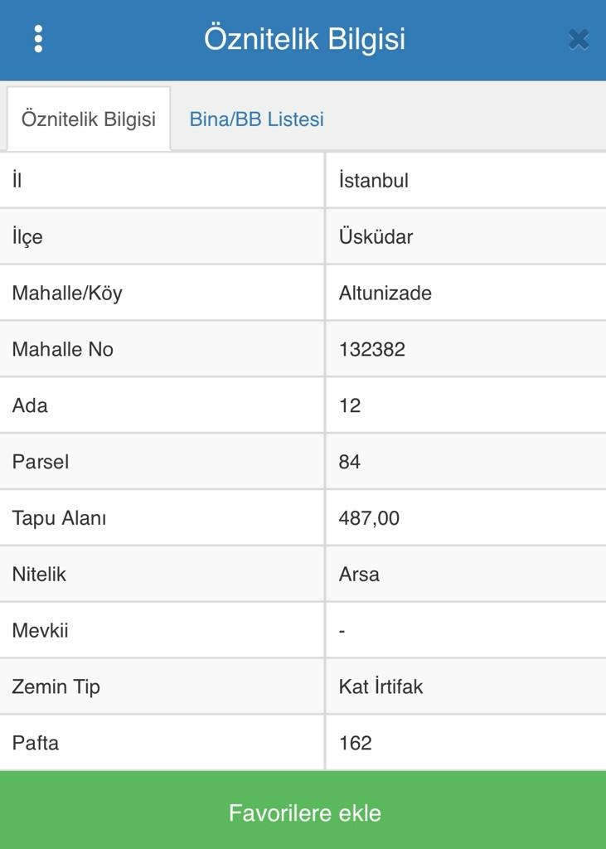The width and height of the screenshot is (606, 849).
Task: Click the Mevkii row label
Action: (x=40, y=631)
